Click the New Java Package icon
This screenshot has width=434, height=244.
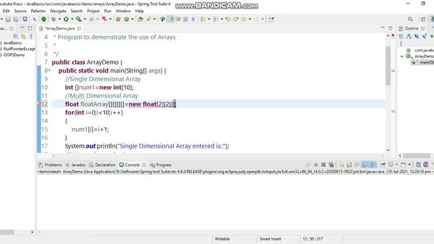(x=118, y=19)
